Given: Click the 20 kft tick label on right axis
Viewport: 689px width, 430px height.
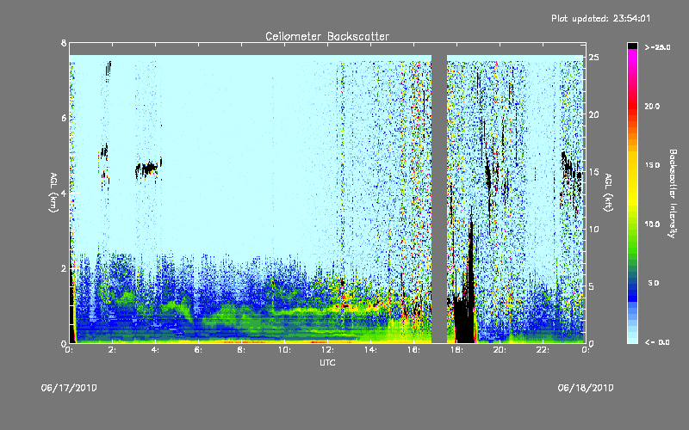Looking at the screenshot, I should point(593,114).
